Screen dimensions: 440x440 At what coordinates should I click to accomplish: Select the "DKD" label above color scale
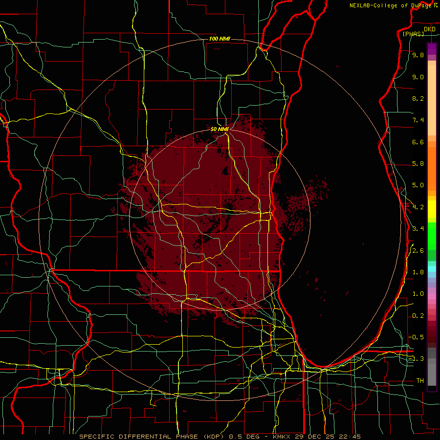(x=430, y=29)
